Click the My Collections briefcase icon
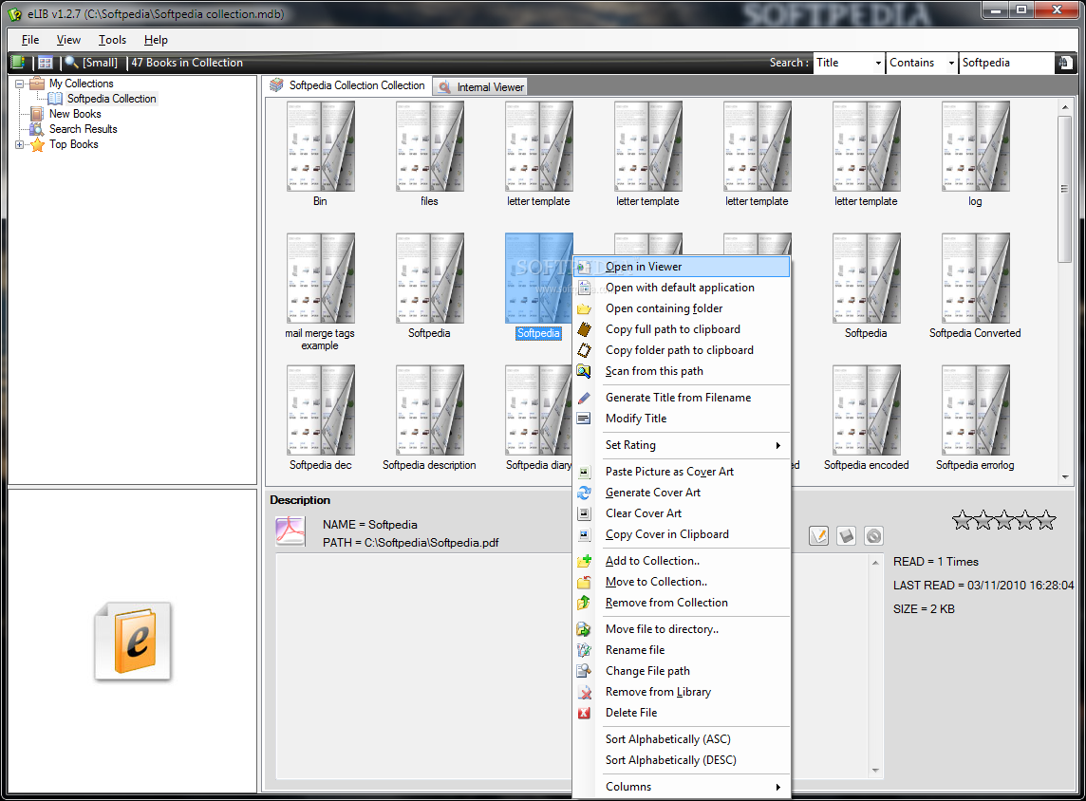1086x801 pixels. (x=37, y=84)
